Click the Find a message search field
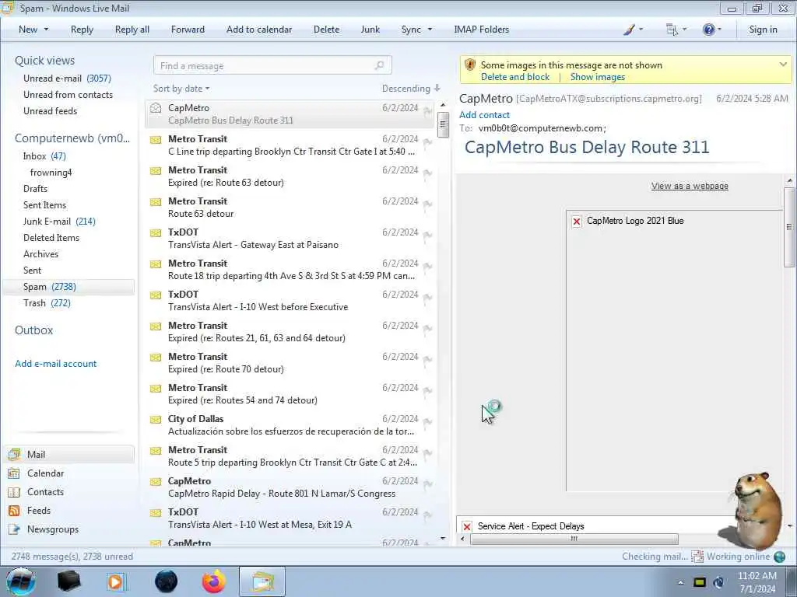Viewport: 797px width, 597px height. coord(272,65)
